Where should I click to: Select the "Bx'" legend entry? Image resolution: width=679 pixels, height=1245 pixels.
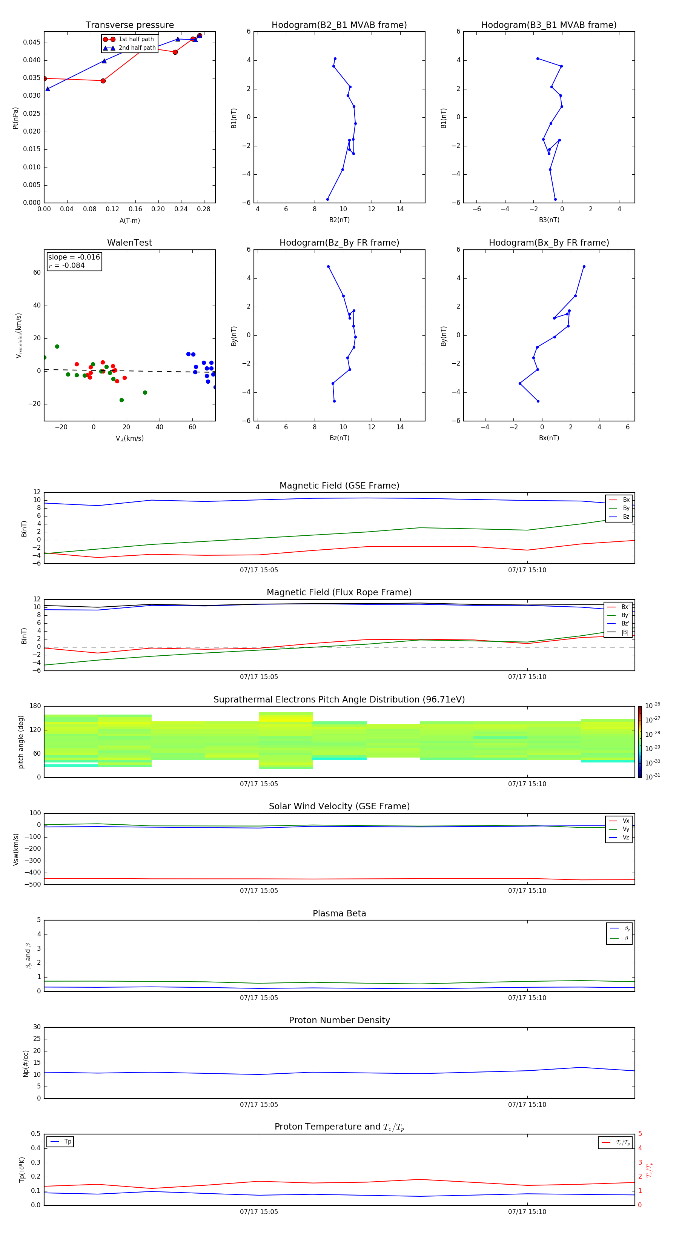coord(619,607)
